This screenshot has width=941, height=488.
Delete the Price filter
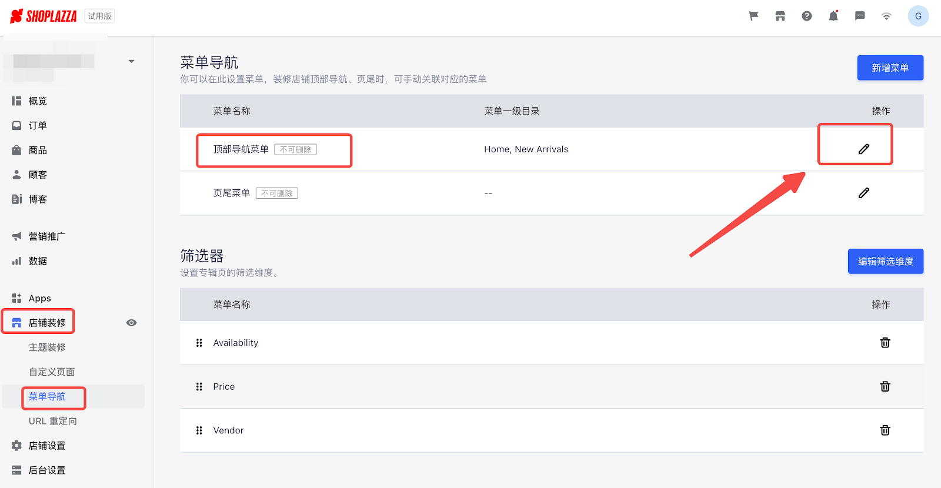click(885, 386)
